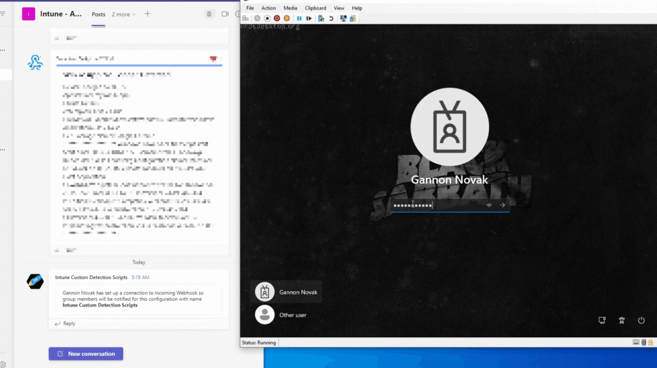Reveal the password with the eye icon

click(x=489, y=205)
